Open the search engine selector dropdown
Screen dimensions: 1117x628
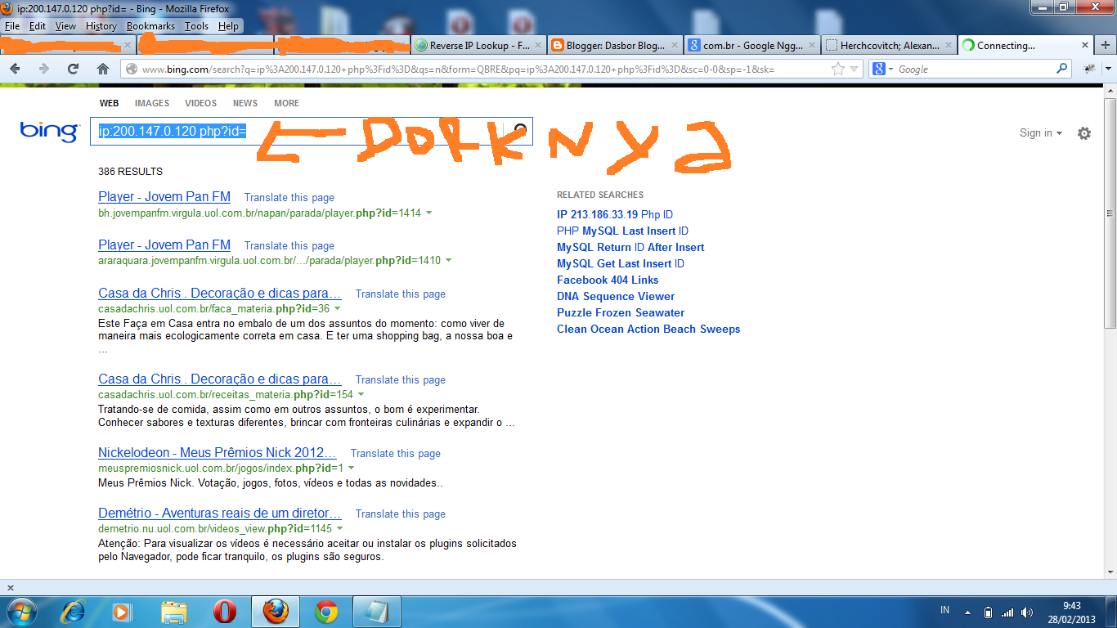pyautogui.click(x=891, y=70)
